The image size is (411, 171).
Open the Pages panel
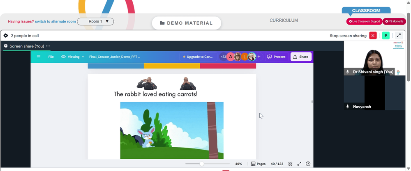pyautogui.click(x=258, y=164)
